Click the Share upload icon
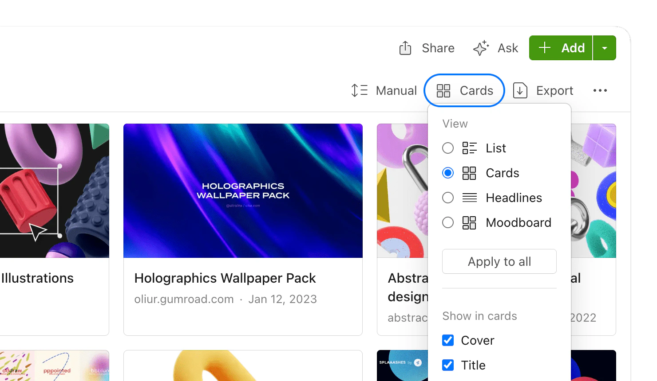The image size is (657, 381). point(405,48)
